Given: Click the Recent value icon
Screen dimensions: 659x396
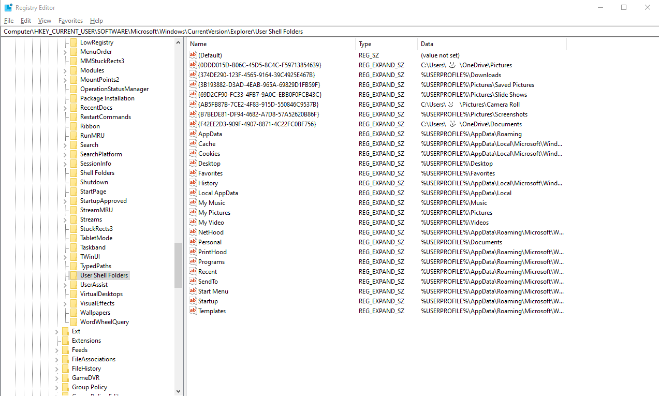Looking at the screenshot, I should (x=193, y=271).
